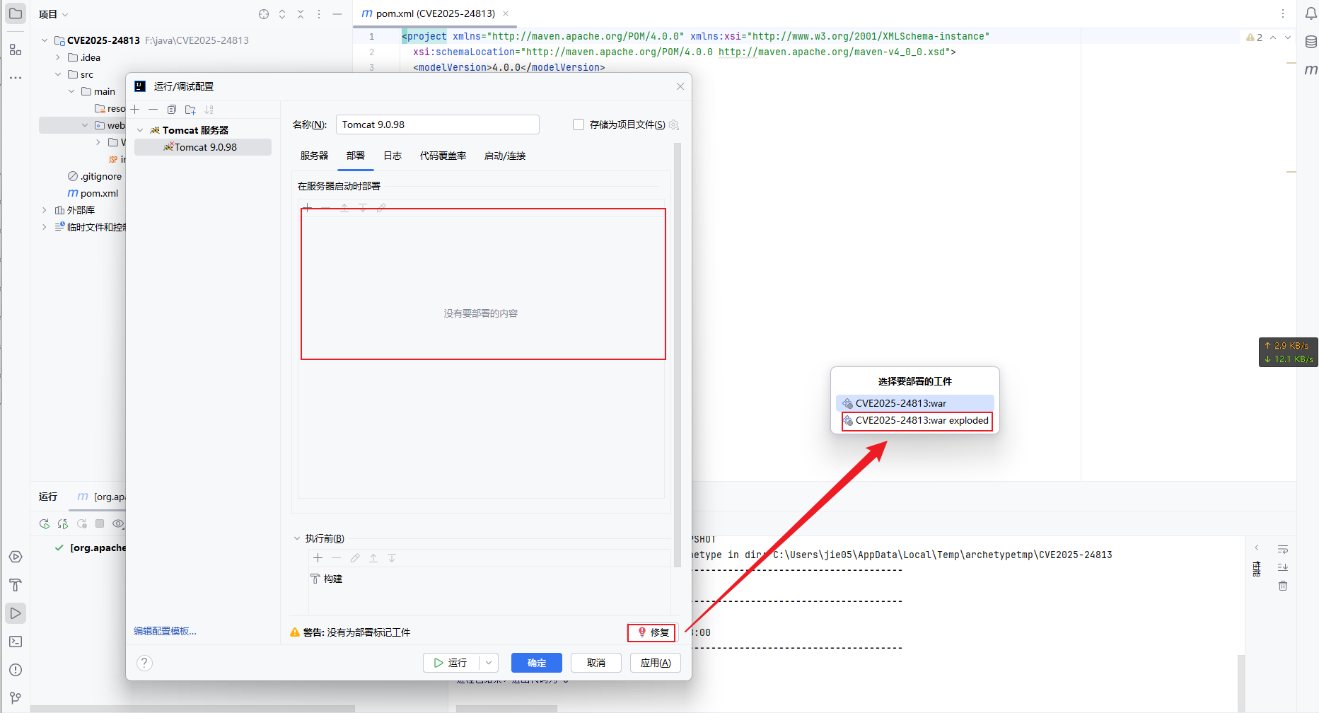Open the Database tool window icon
The height and width of the screenshot is (713, 1319).
click(x=1311, y=42)
